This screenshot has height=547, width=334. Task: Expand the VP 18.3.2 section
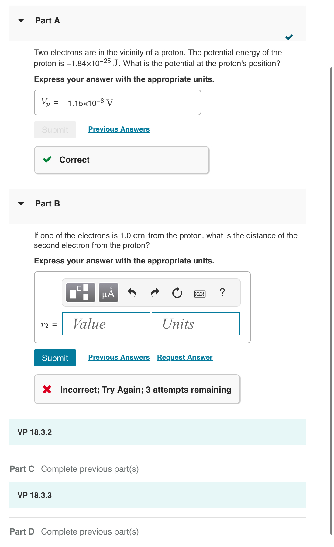pos(34,432)
